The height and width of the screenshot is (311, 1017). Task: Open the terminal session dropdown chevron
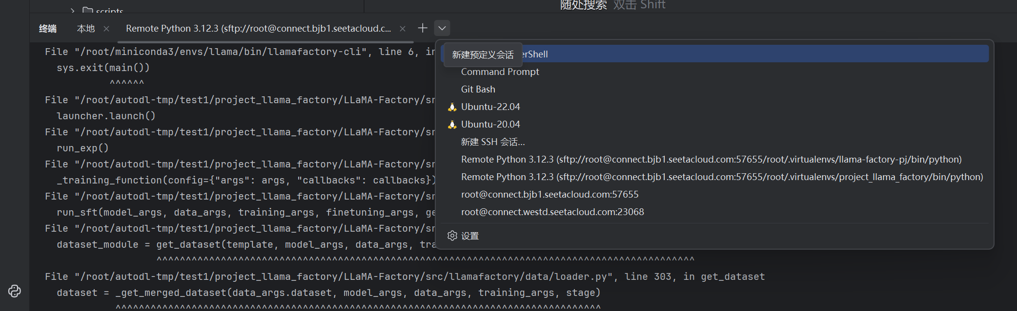442,28
